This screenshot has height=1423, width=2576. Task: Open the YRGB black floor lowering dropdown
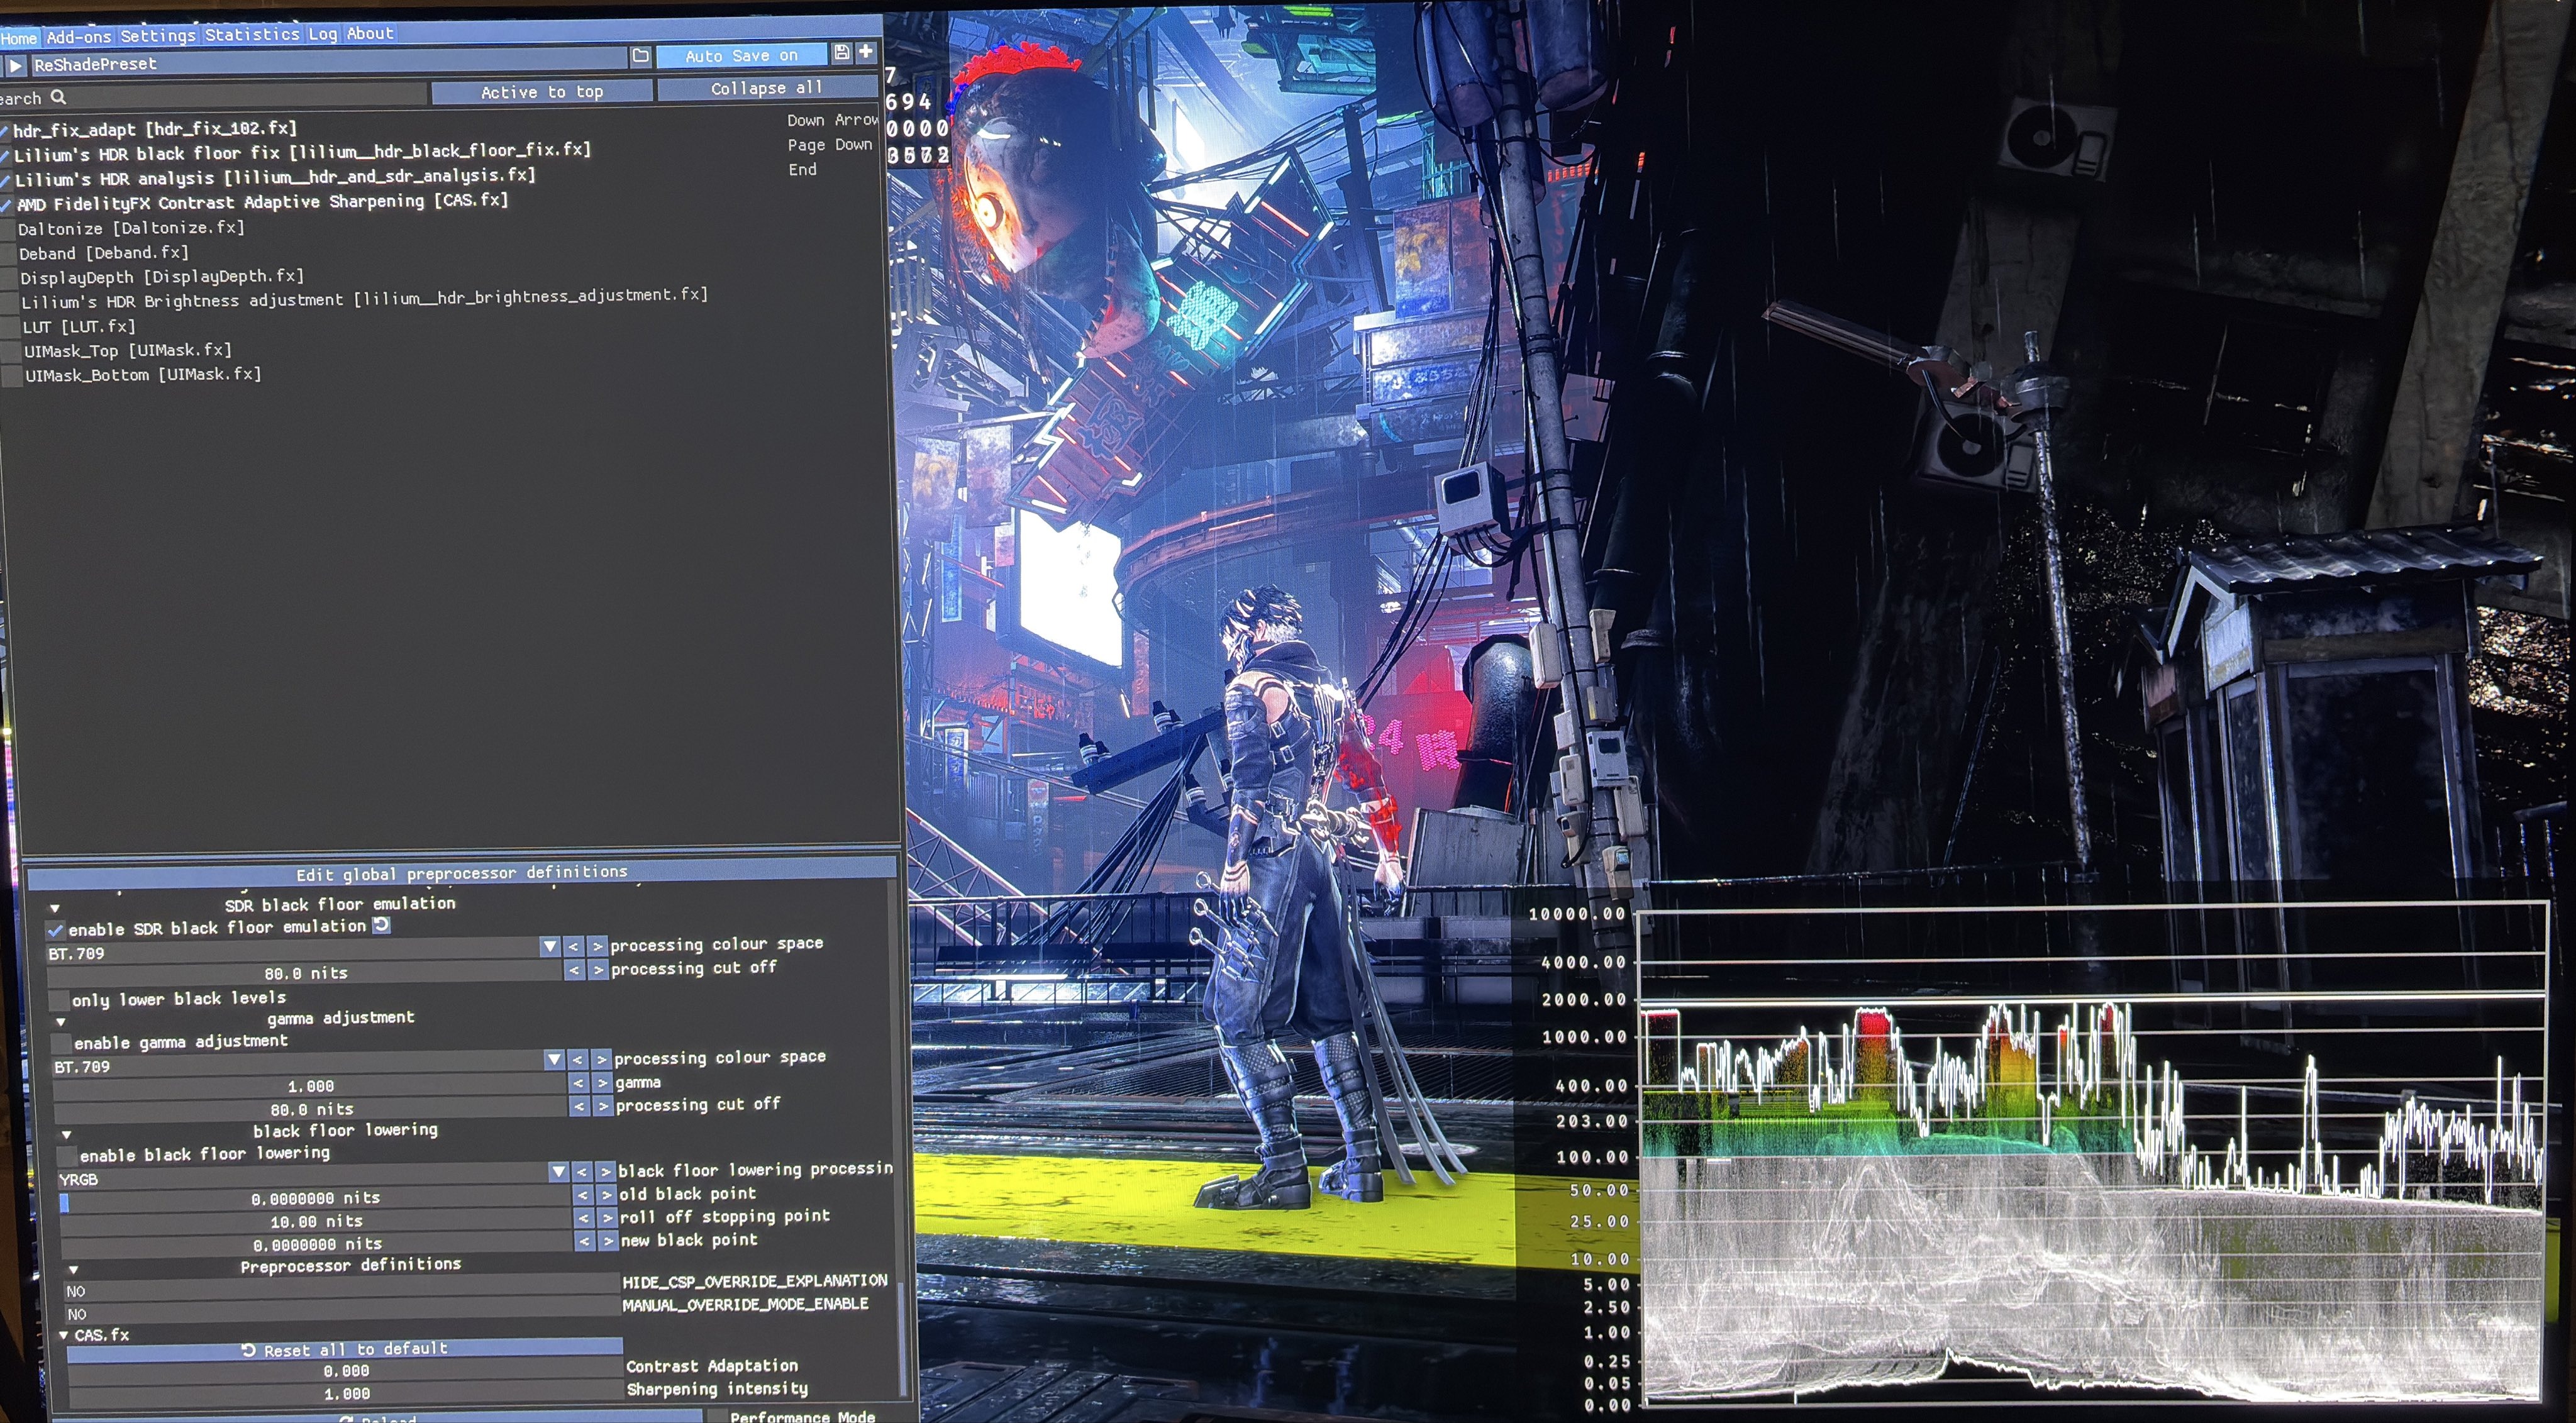point(558,1171)
